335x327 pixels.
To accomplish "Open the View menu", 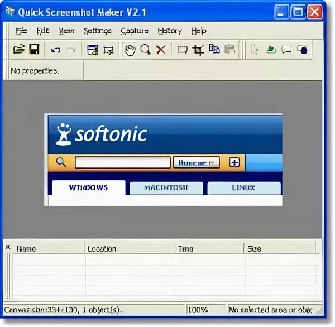I will [66, 31].
